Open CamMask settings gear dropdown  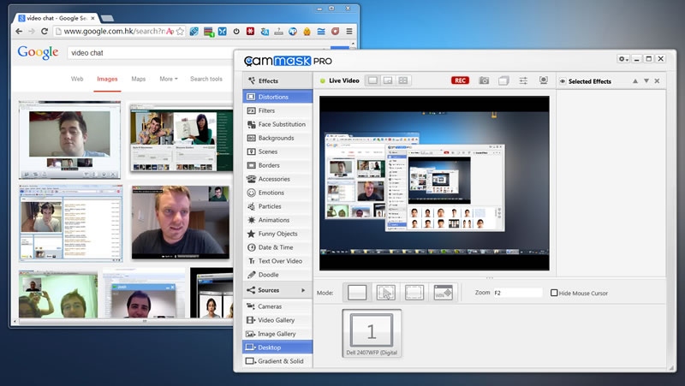pos(623,58)
